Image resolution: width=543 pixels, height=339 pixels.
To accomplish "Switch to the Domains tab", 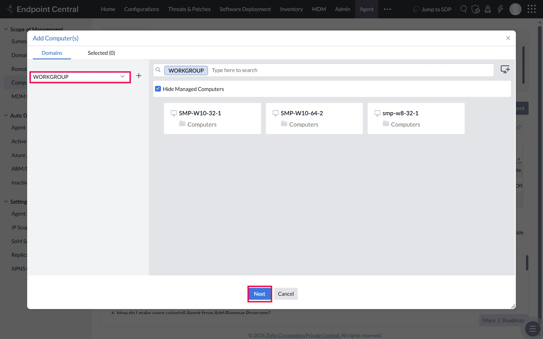I will click(52, 53).
